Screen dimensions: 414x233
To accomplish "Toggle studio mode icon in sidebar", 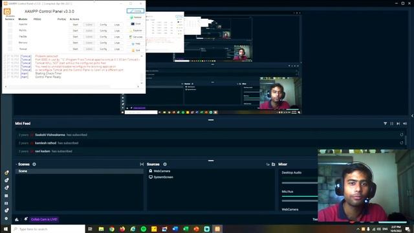I will tap(6, 203).
